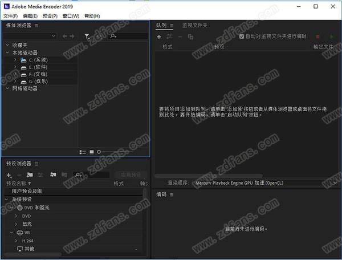The width and height of the screenshot is (342, 260).
Task: Open the 编辑(E) menu
Action: coord(30,16)
